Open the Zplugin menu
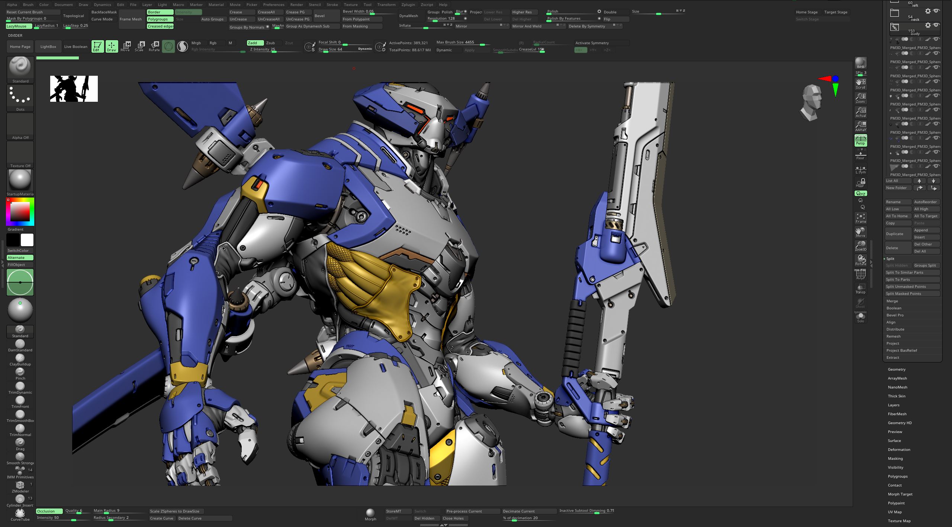This screenshot has width=952, height=527. [x=408, y=4]
